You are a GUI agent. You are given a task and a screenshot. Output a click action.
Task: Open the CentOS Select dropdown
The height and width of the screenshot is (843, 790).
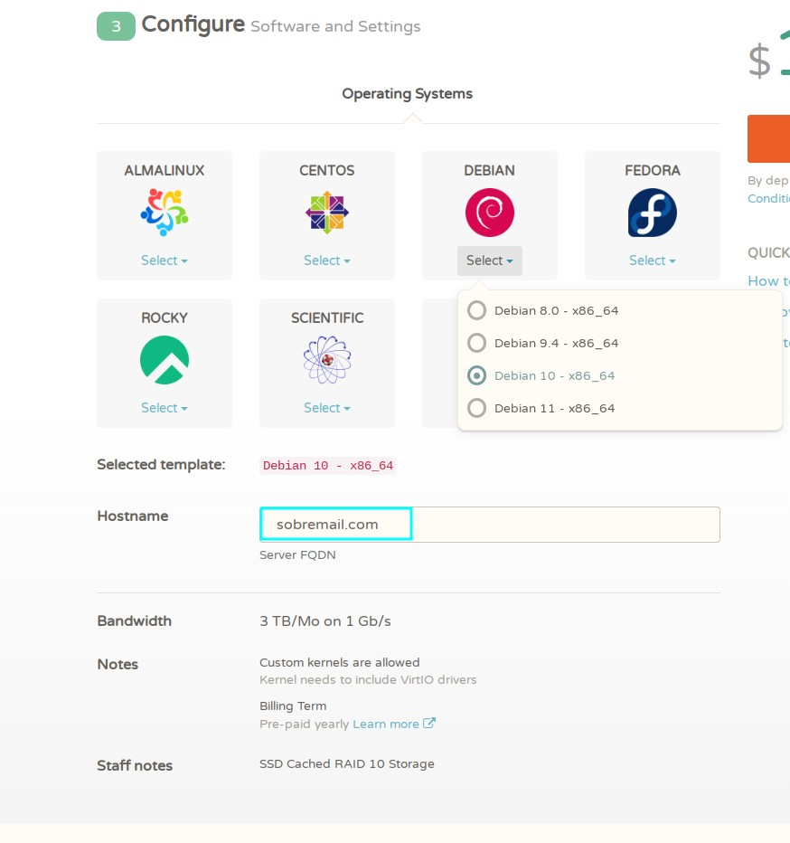point(326,260)
